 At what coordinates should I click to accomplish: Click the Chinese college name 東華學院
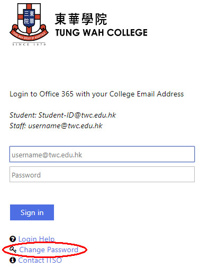(x=81, y=19)
